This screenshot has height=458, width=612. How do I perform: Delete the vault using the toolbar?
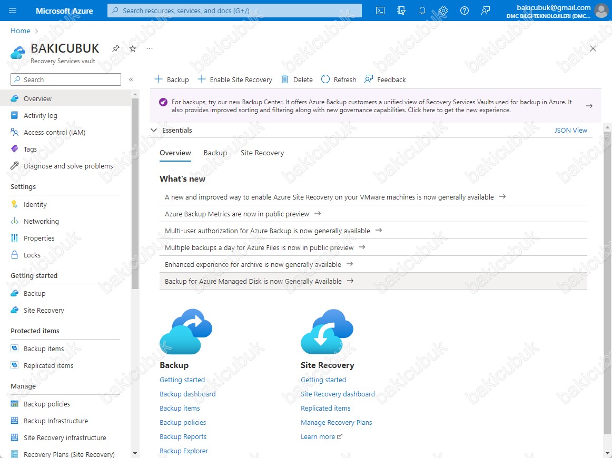click(x=297, y=79)
